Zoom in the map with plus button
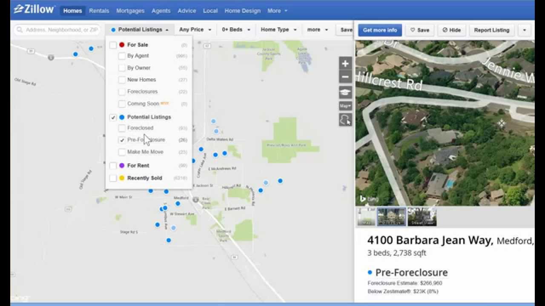This screenshot has height=306, width=545. 345,64
